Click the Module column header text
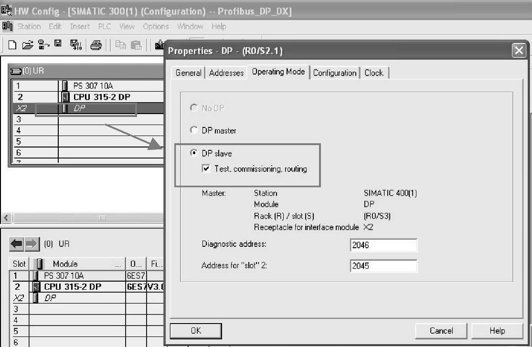 65,263
